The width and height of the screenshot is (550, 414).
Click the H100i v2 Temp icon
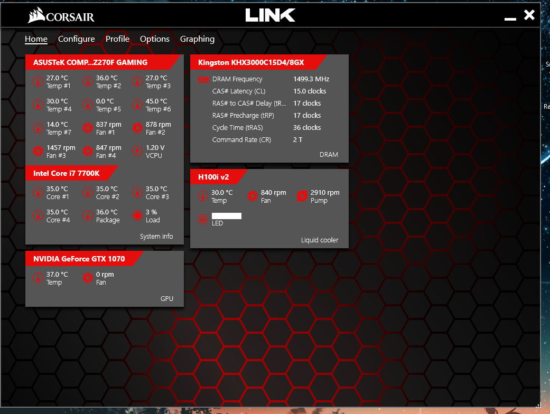coord(203,196)
